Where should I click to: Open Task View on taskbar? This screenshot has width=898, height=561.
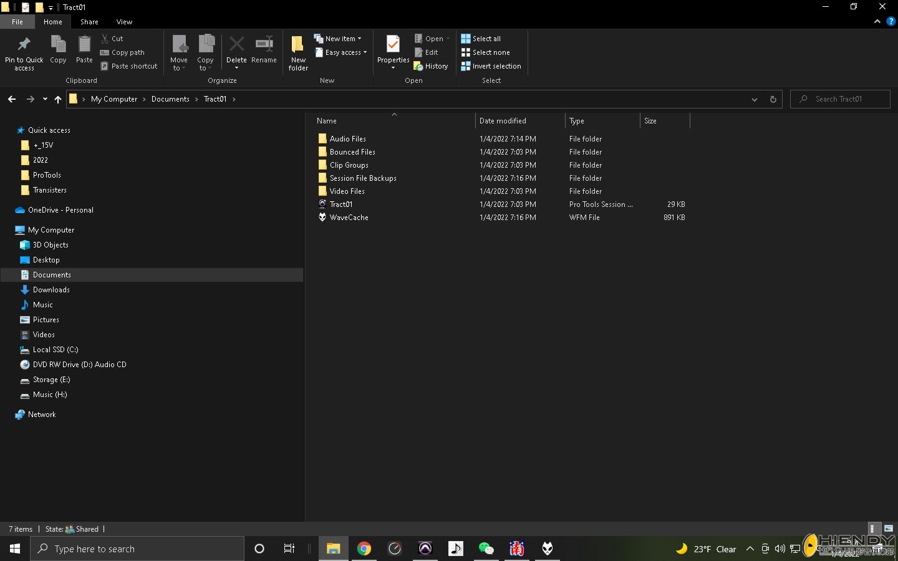coord(289,549)
